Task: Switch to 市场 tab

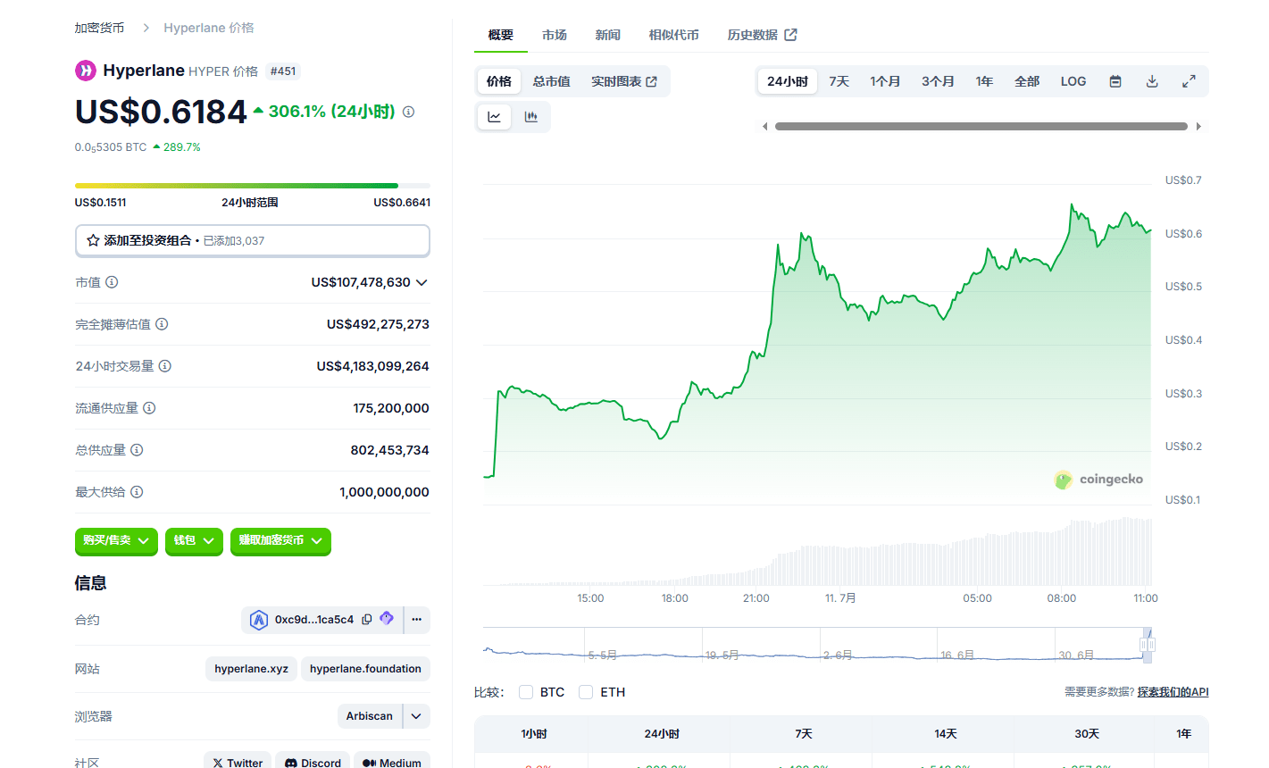Action: (555, 35)
